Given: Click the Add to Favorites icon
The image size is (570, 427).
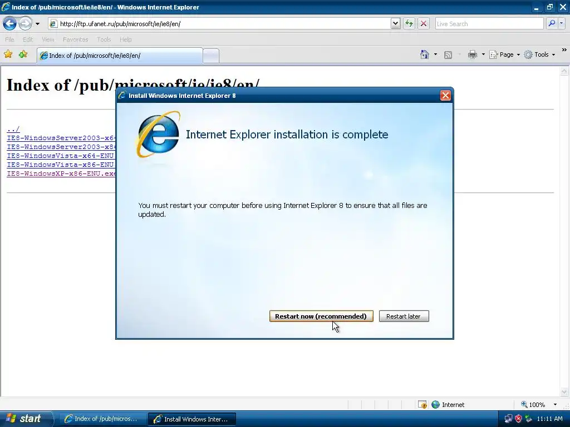Looking at the screenshot, I should pos(23,54).
